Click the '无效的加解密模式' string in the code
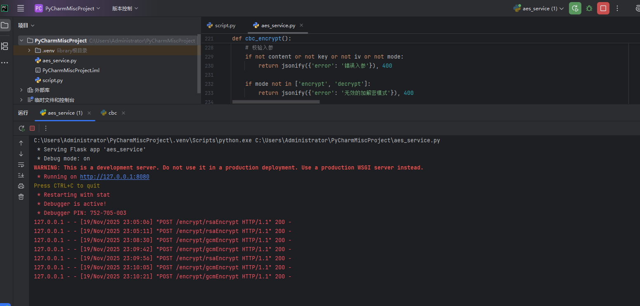 (365, 93)
